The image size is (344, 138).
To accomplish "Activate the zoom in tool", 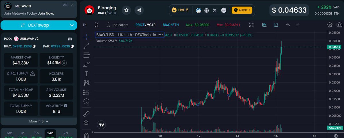I will [86, 123].
